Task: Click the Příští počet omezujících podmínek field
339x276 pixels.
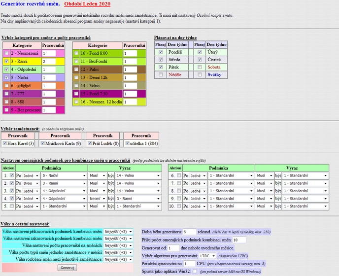Action: coord(239,240)
